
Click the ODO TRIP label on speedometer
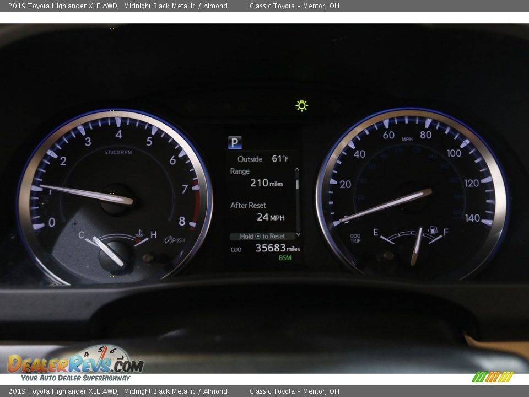point(355,238)
